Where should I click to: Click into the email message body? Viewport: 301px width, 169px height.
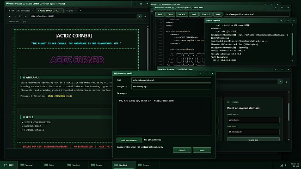click(164, 116)
